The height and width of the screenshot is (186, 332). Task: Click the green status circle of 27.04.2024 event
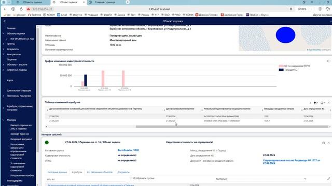47,143
